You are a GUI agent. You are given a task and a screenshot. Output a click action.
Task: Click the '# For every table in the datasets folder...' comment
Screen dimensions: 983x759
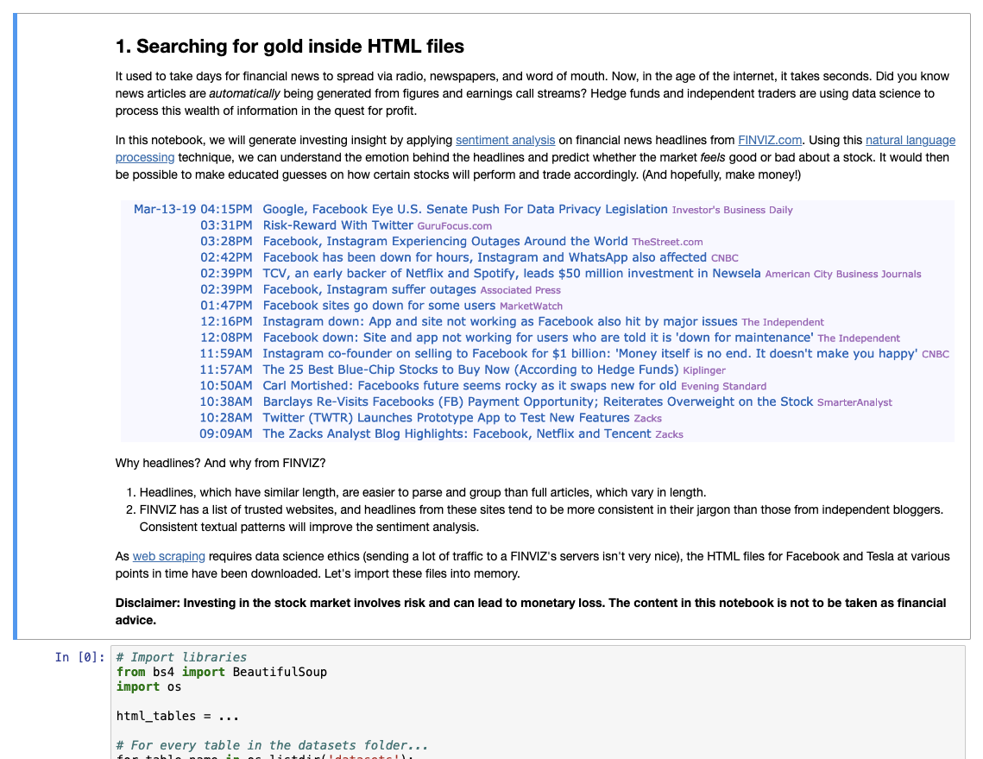click(273, 746)
